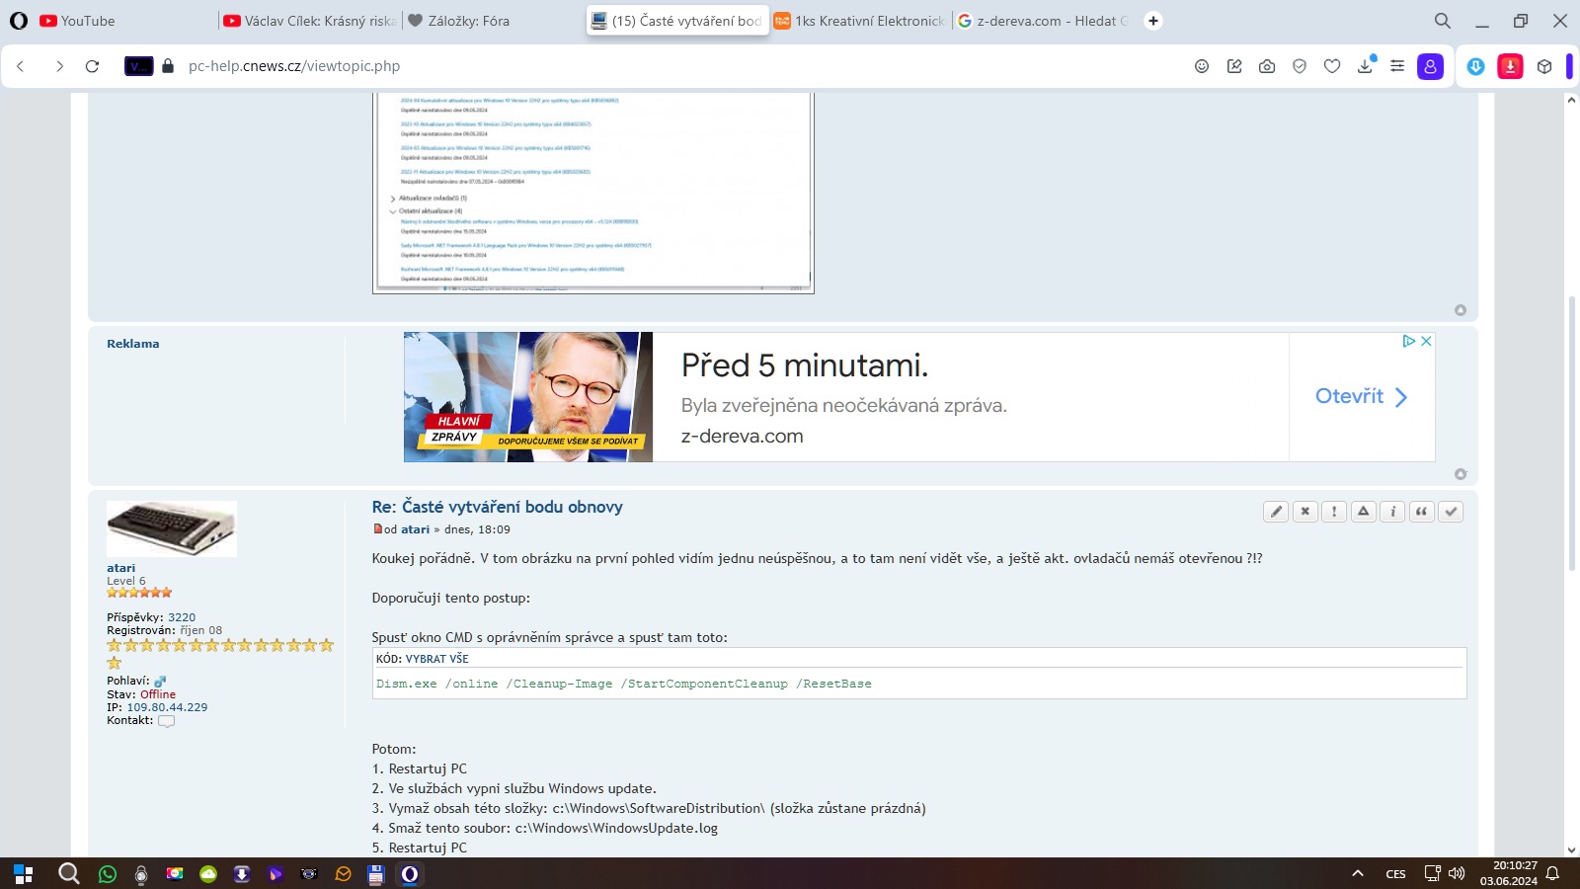
Task: Show hidden system tray icons chevron
Action: coord(1358,874)
